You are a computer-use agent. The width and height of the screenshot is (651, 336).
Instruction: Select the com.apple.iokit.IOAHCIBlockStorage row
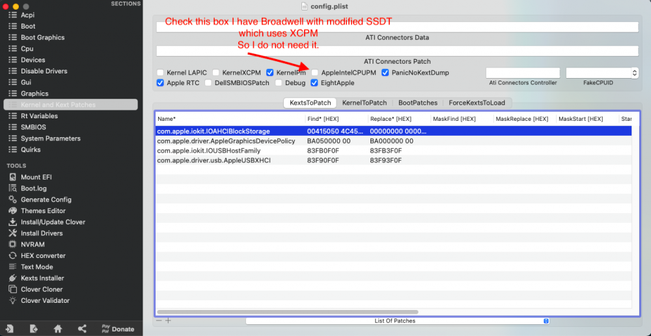(394, 131)
